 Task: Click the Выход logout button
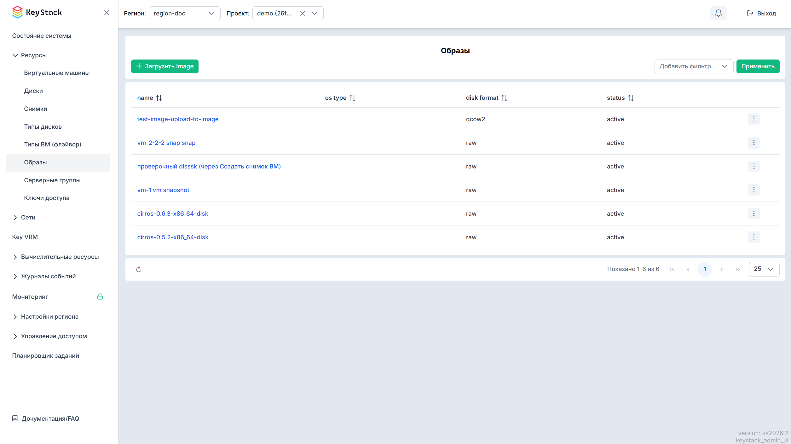tap(761, 13)
